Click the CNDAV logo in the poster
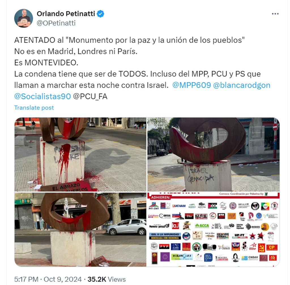The image size is (290, 285). [x=250, y=257]
